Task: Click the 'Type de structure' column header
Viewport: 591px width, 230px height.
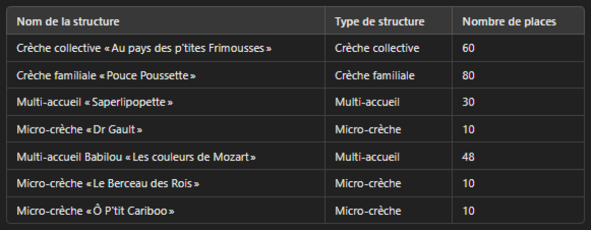Action: tap(379, 22)
